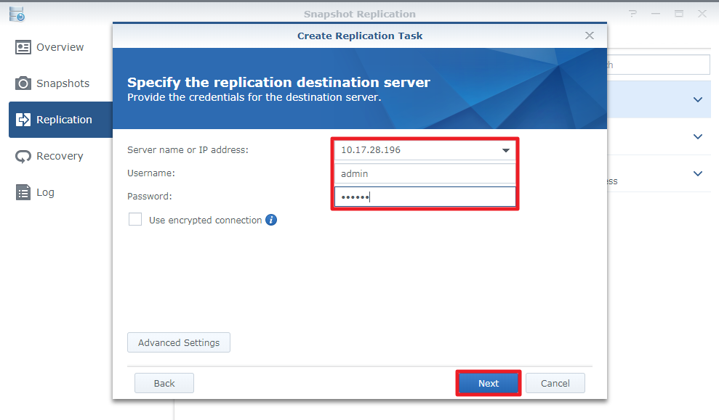Focus the Username input field
The image size is (719, 420).
click(x=425, y=173)
